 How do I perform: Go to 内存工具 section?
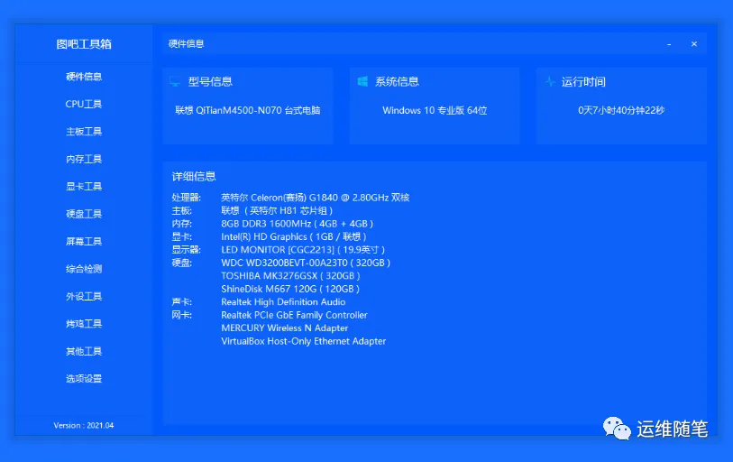(84, 159)
